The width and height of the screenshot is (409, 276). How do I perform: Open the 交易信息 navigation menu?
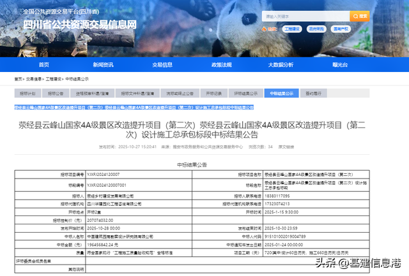pyautogui.click(x=162, y=65)
